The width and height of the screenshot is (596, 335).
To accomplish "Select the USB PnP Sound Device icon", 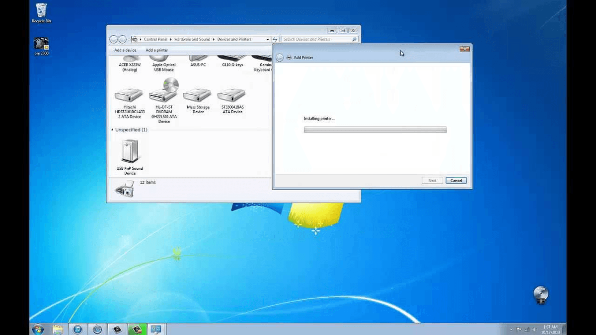I will [x=130, y=151].
